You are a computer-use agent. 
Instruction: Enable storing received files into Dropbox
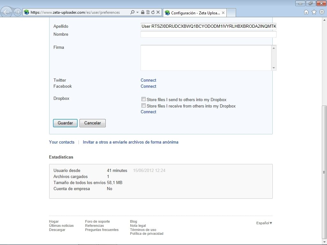click(143, 106)
